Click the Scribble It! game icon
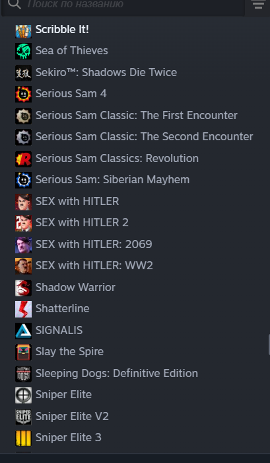The image size is (270, 463). 23,31
